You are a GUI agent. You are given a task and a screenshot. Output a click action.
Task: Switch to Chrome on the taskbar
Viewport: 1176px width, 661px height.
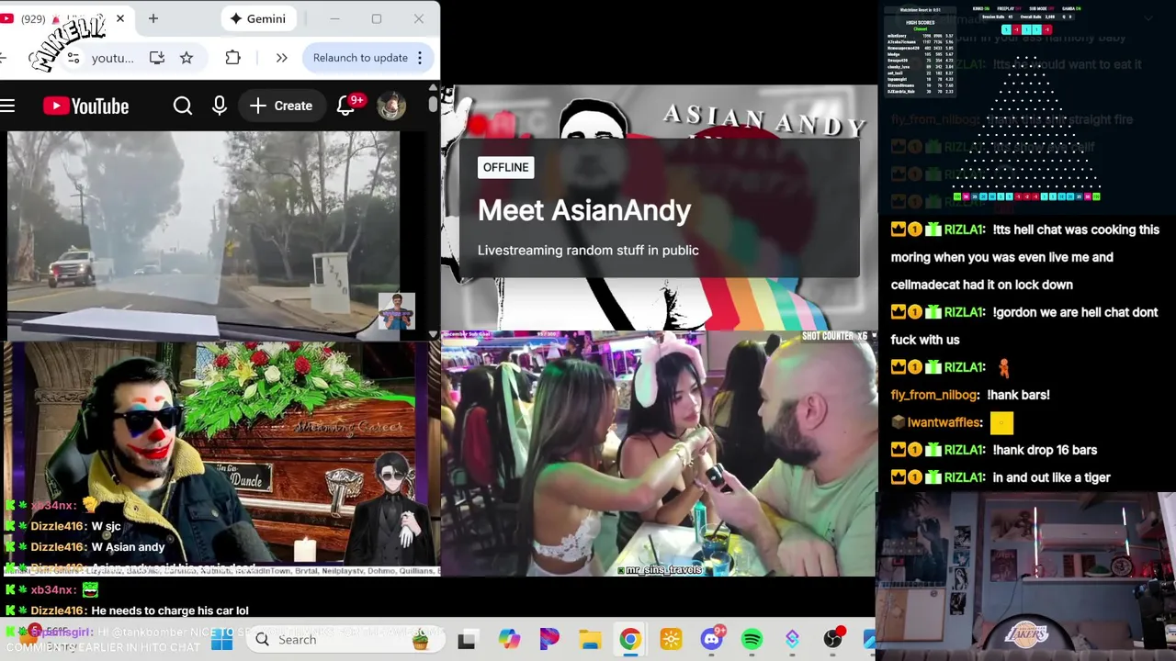pos(630,640)
